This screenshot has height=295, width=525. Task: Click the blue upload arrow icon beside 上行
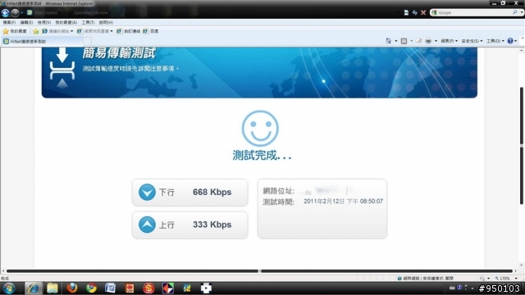pyautogui.click(x=147, y=225)
